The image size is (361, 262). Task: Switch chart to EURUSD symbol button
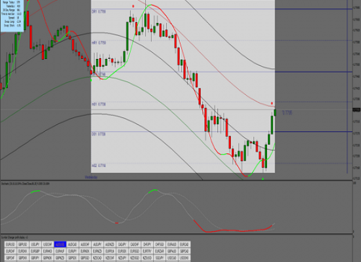(x=11, y=244)
